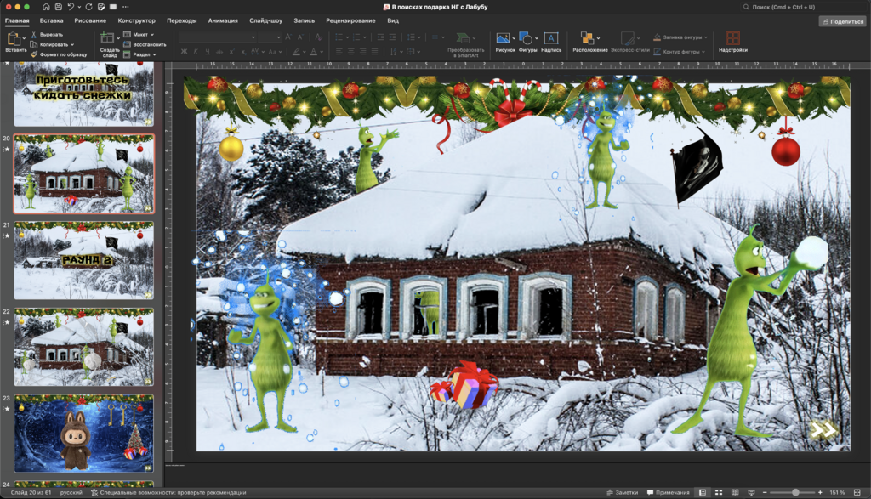Image resolution: width=871 pixels, height=499 pixels.
Task: Click the Home icon in title bar
Action: (46, 7)
